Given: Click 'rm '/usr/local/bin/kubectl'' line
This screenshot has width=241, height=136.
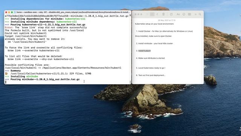Looking at the screenshot, I should 27,42.
